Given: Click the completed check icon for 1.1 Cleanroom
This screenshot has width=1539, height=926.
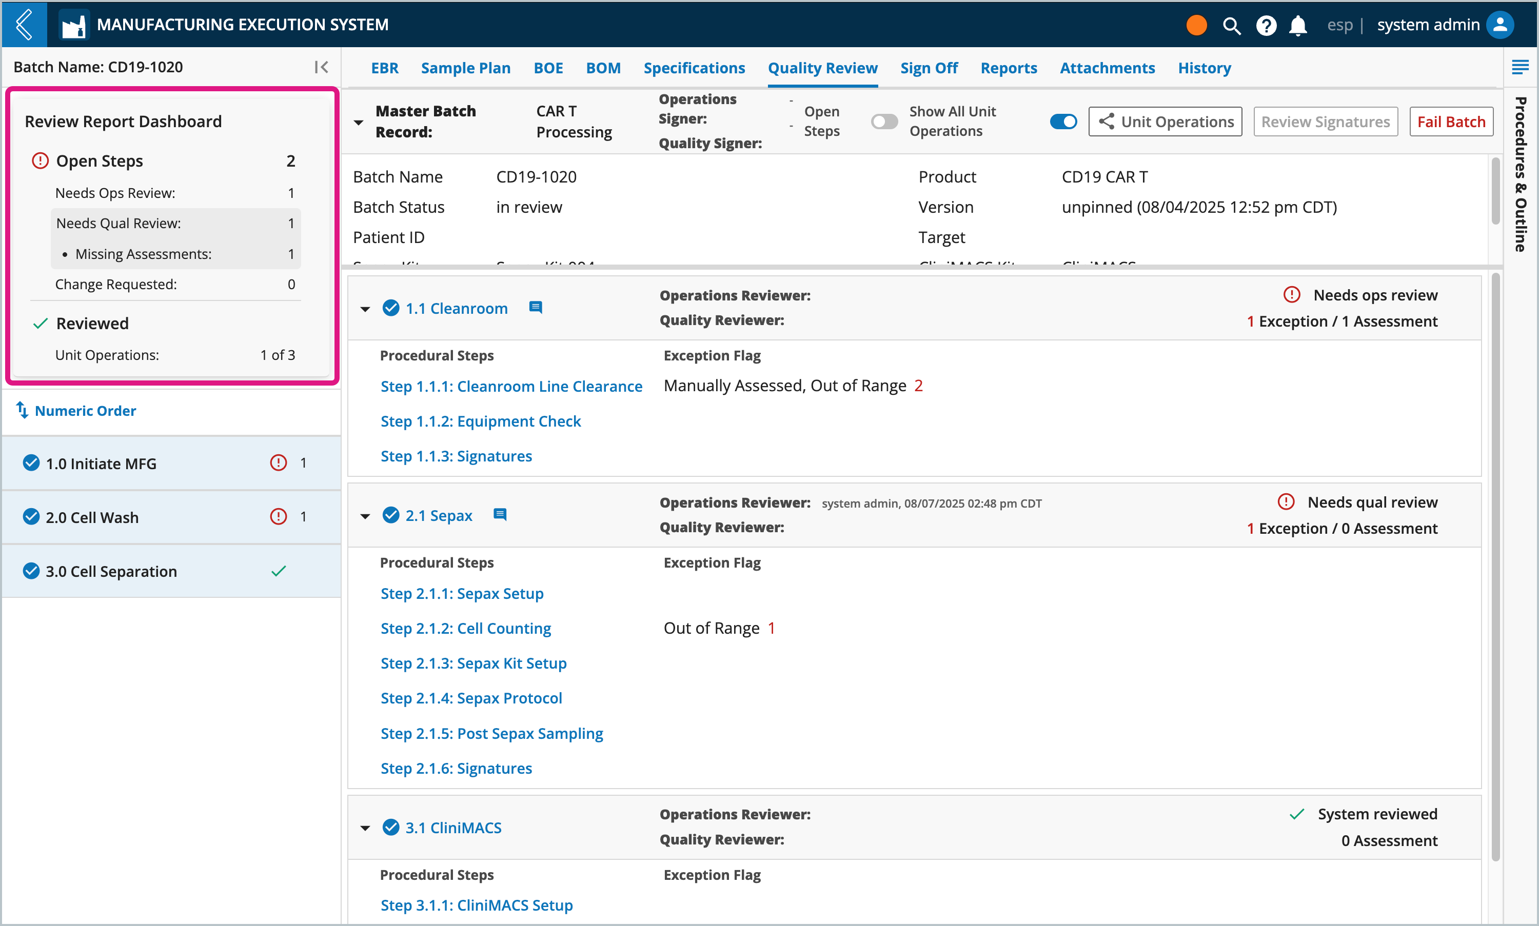Looking at the screenshot, I should 391,308.
